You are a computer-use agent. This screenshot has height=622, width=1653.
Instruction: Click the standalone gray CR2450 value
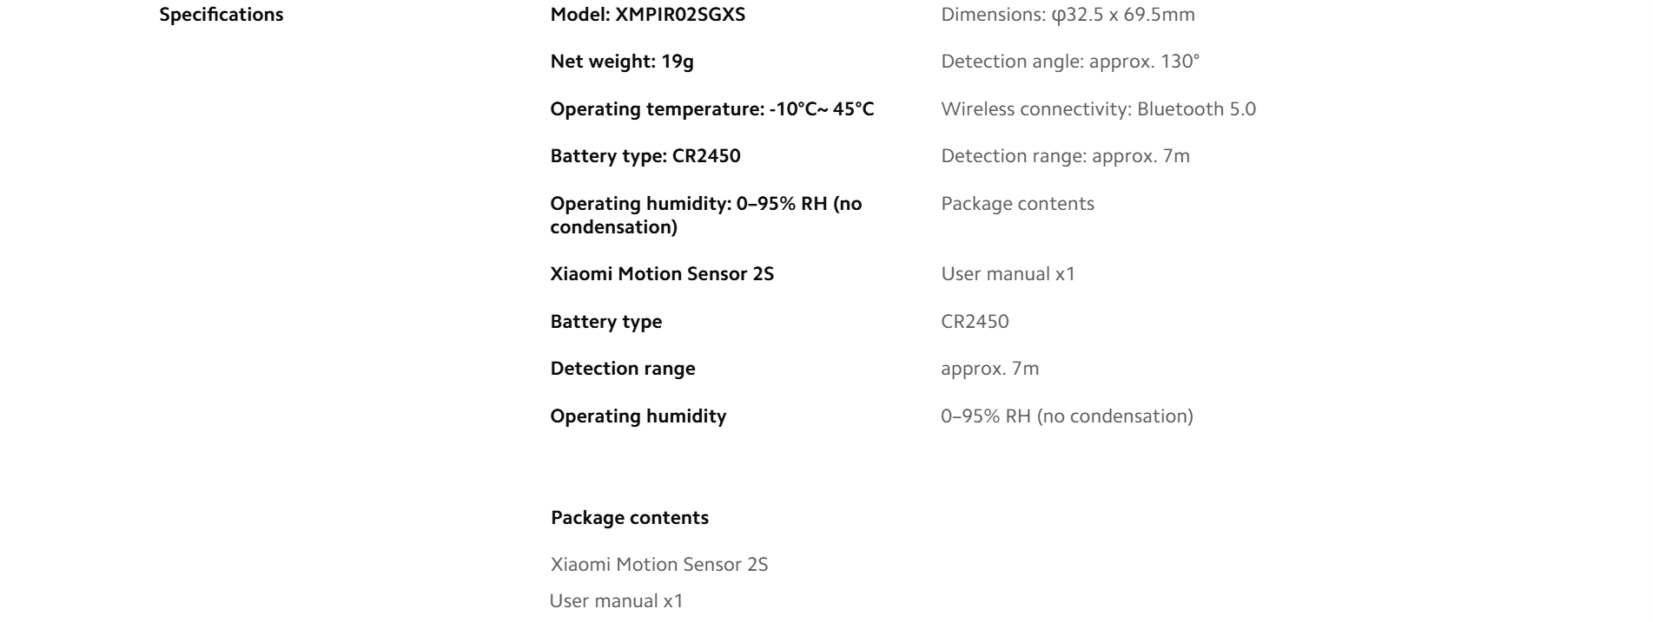[x=975, y=322]
